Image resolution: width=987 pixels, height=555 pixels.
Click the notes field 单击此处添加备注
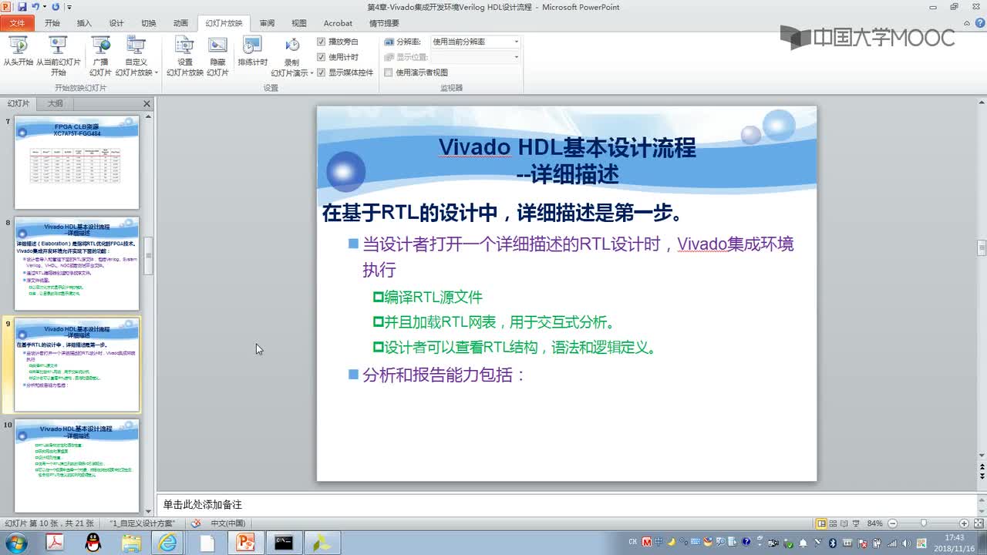tap(567, 504)
